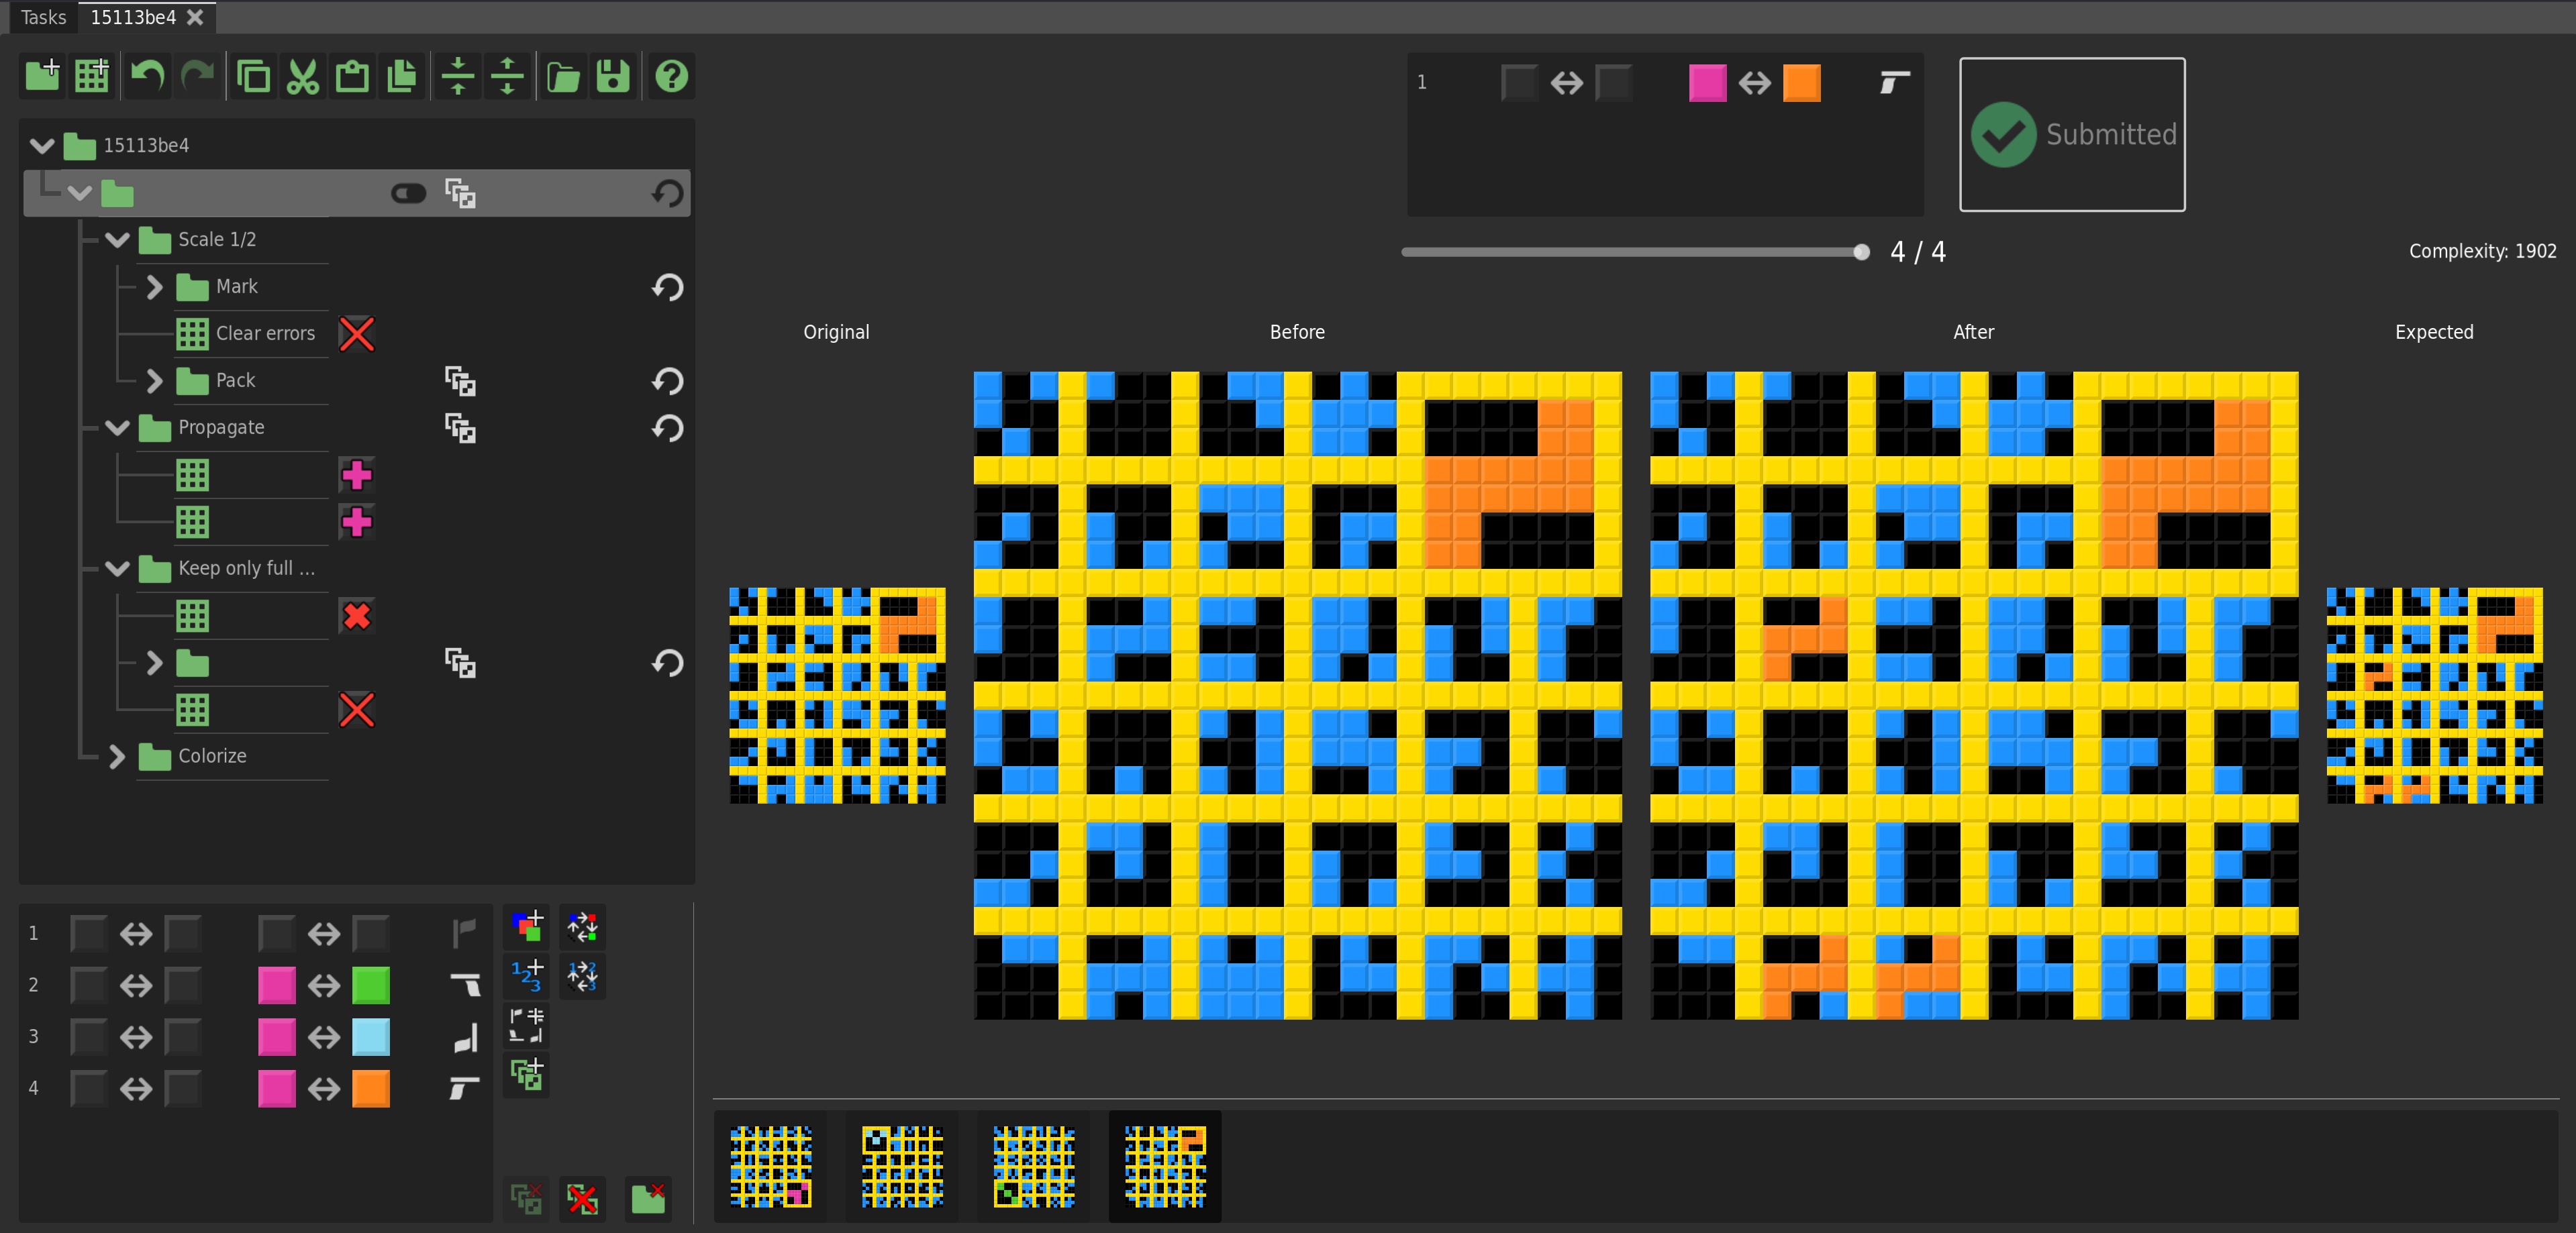Click the open folder toolbar icon

563,76
